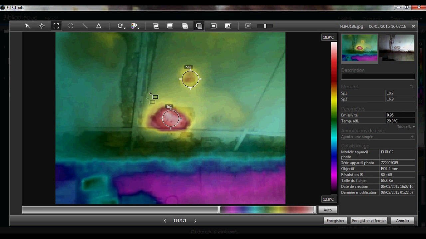Switch to thermal MSX image mode
Screen dimensions: 426x239
pyautogui.click(x=156, y=26)
